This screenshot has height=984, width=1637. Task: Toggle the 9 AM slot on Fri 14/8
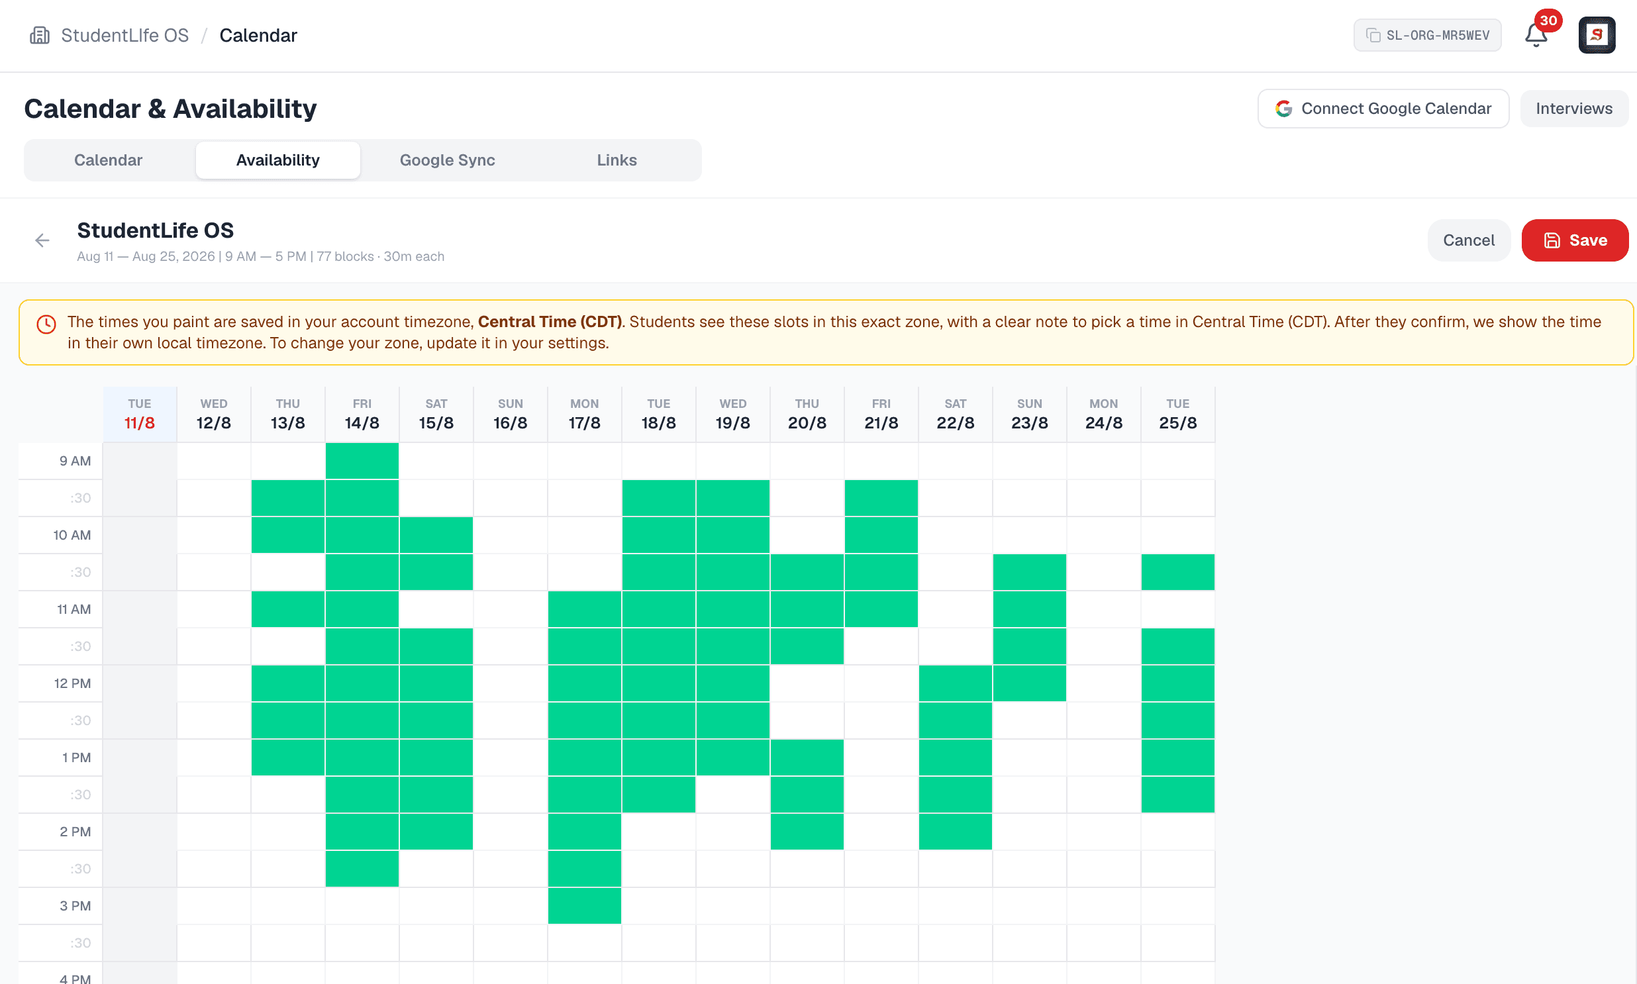[x=362, y=461]
